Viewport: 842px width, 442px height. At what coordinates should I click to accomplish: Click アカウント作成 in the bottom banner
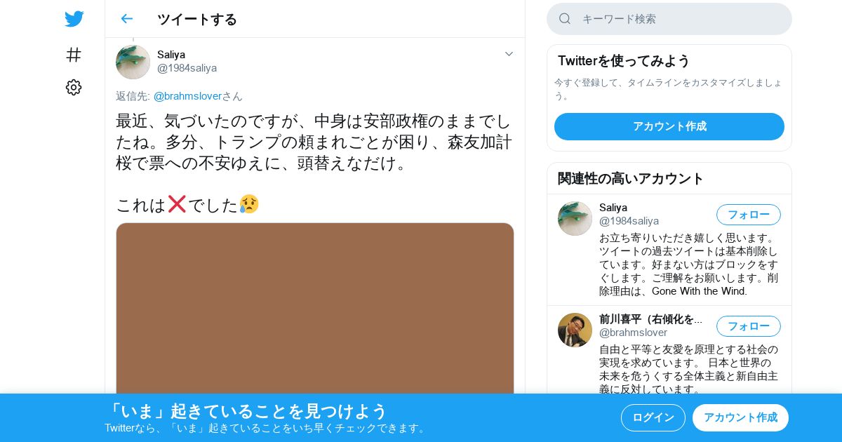pyautogui.click(x=740, y=417)
